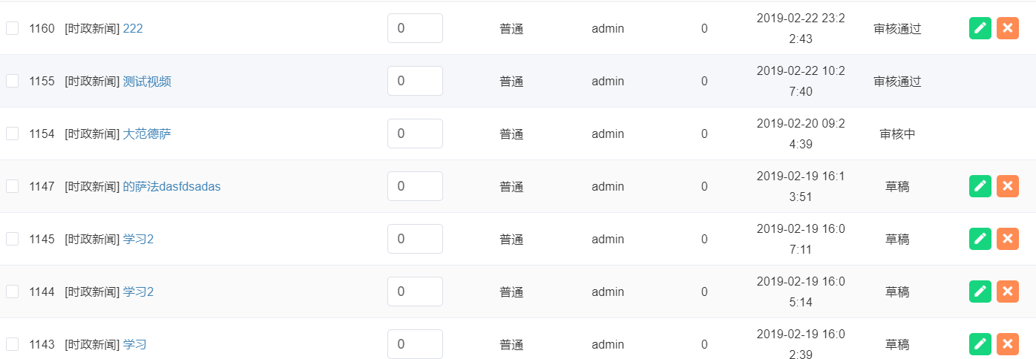
Task: Click the sort order field for article 1160
Action: [x=415, y=28]
